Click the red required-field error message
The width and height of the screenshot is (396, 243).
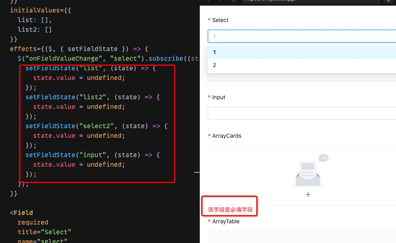tap(230, 210)
